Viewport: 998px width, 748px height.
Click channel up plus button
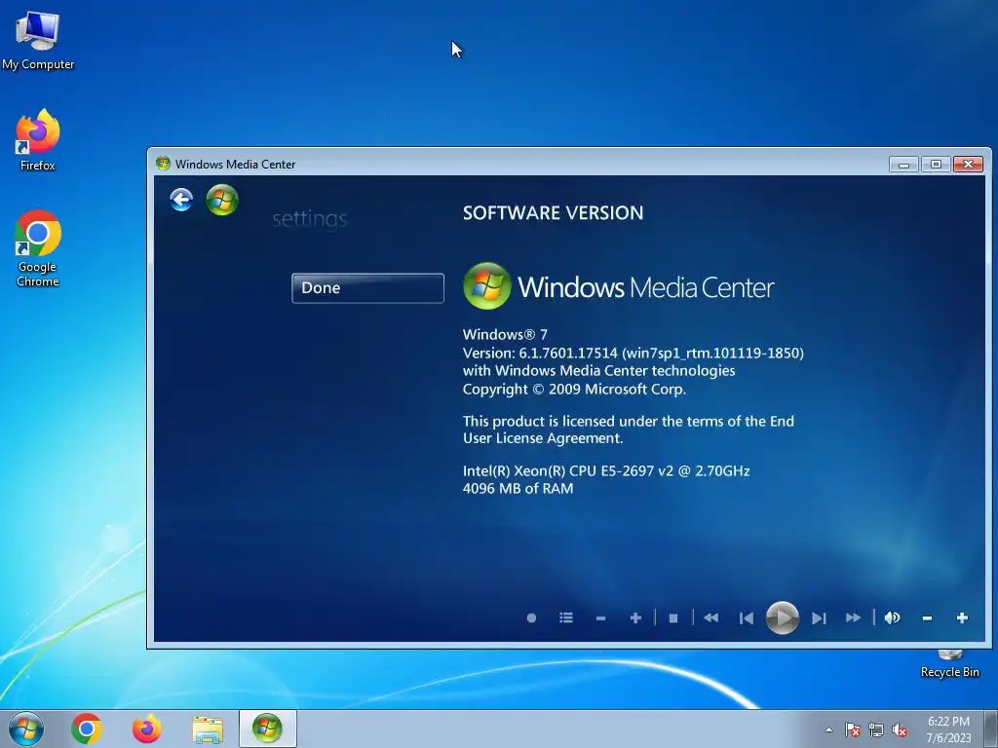(635, 617)
